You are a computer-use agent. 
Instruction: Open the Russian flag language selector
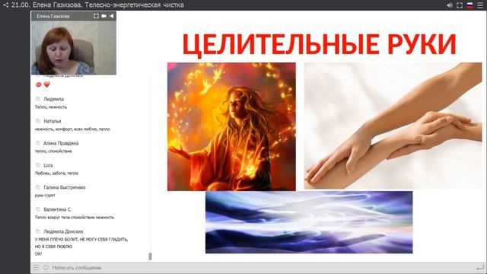coord(469,5)
